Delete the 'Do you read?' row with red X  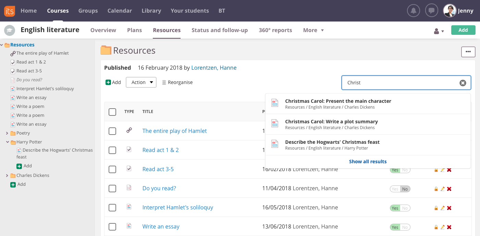click(x=449, y=189)
